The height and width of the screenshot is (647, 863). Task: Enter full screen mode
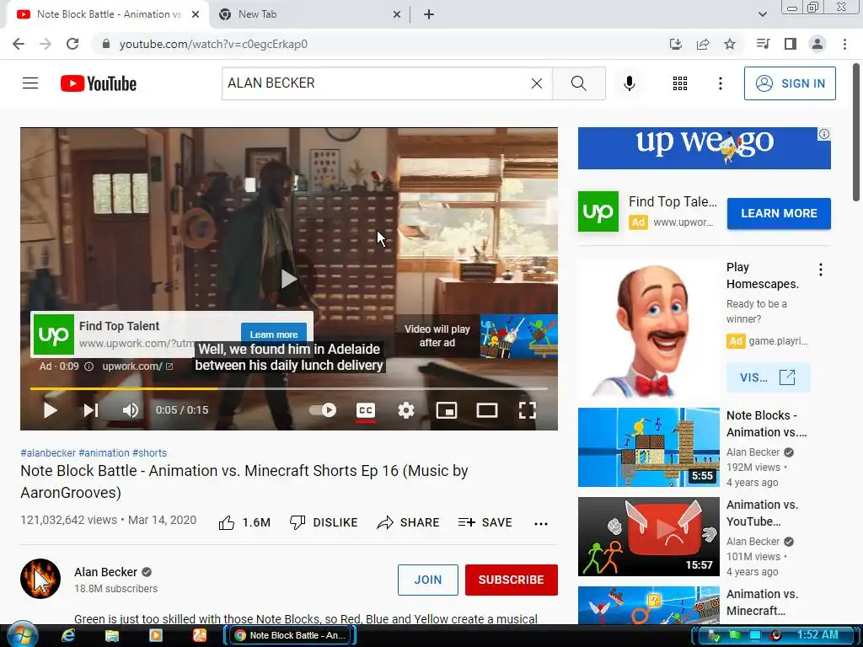(528, 410)
